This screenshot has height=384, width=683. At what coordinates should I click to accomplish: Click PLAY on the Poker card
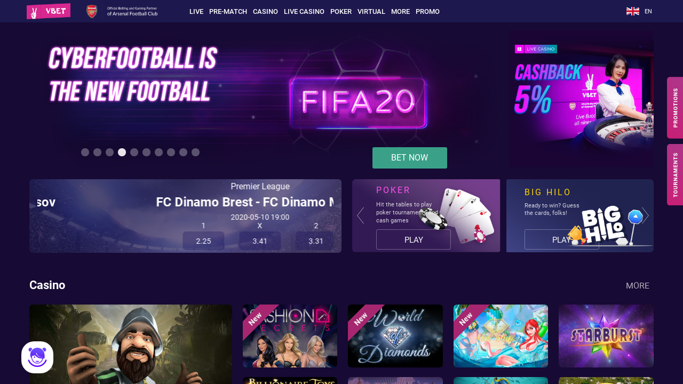pos(414,240)
